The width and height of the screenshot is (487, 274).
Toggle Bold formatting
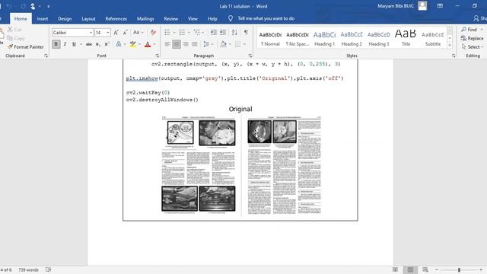click(x=56, y=44)
